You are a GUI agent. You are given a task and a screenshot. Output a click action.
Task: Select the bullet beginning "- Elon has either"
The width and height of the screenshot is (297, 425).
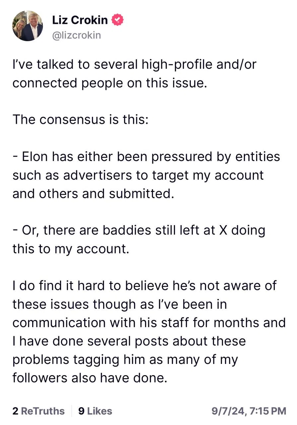click(146, 175)
